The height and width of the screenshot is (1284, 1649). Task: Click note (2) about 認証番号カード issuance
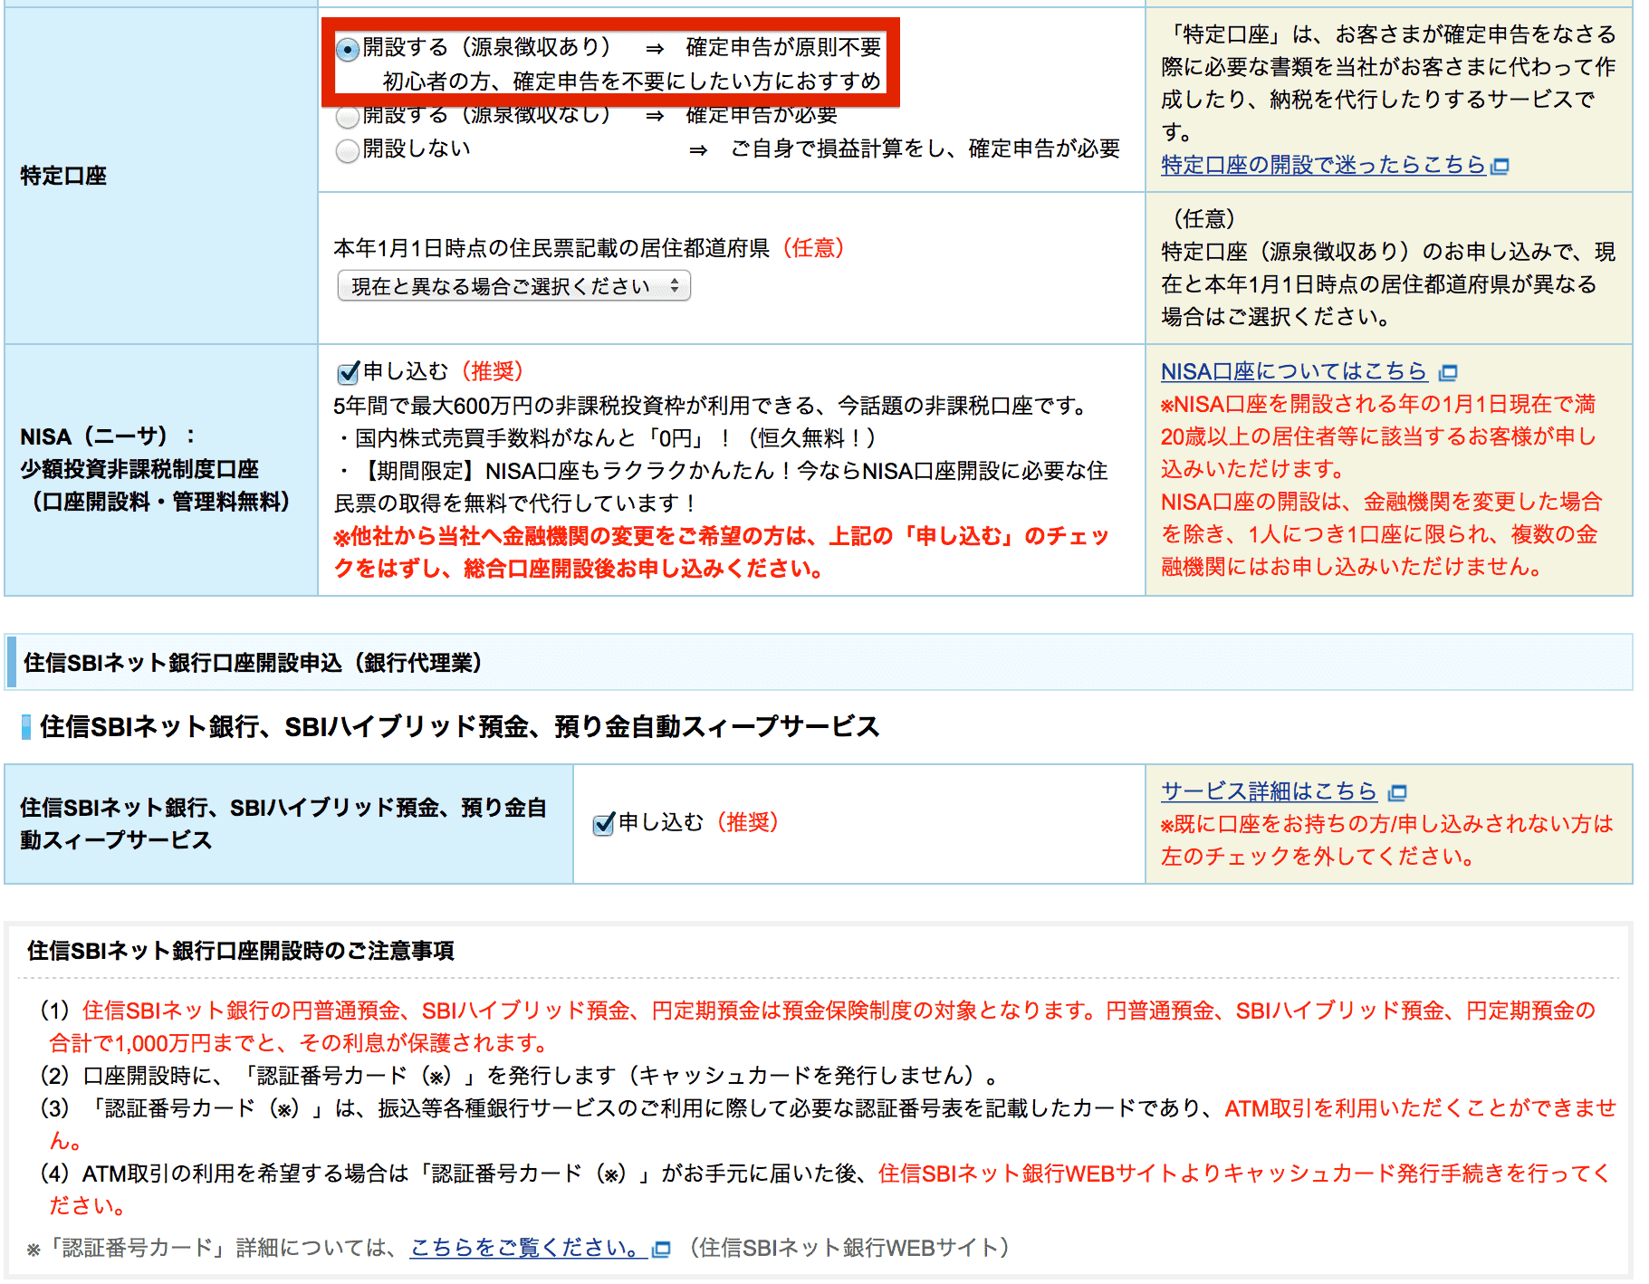click(519, 1076)
